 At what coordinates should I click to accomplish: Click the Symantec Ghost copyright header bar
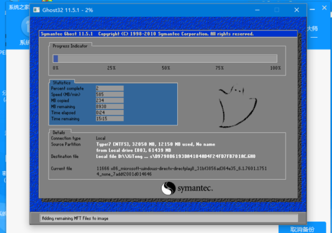coord(168,34)
